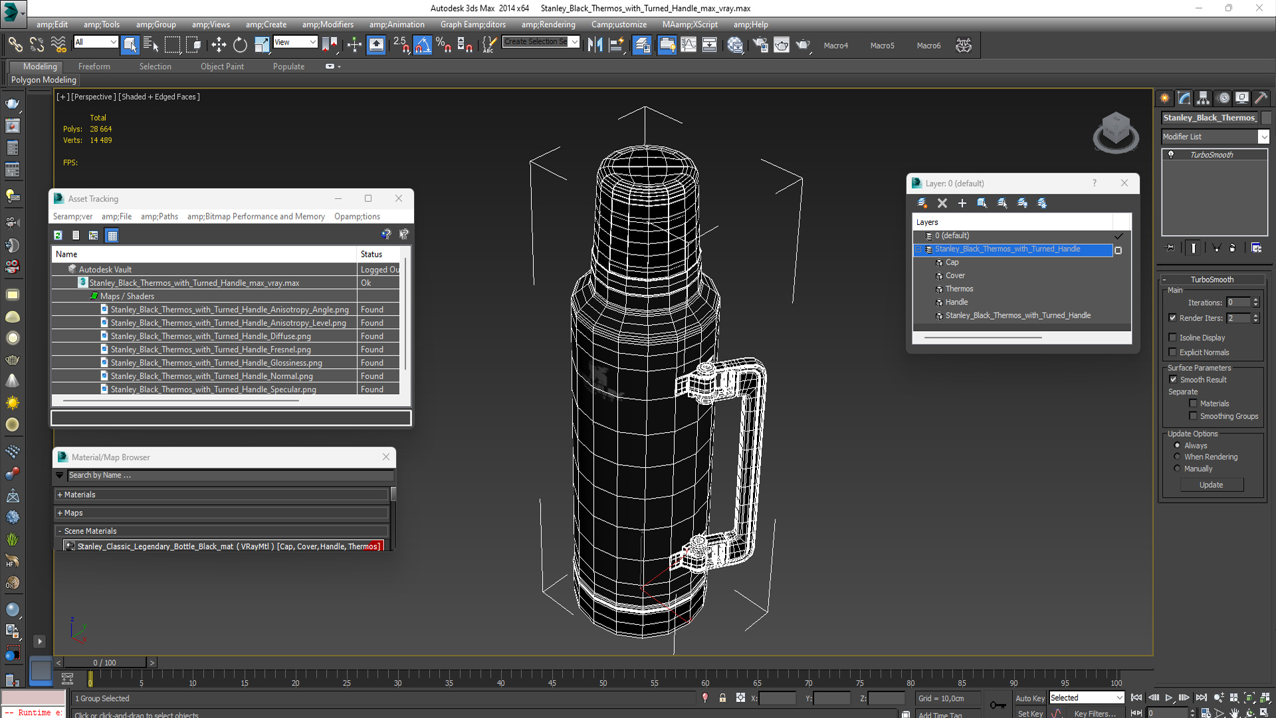Click the Iterations spinner arrows

point(1255,302)
